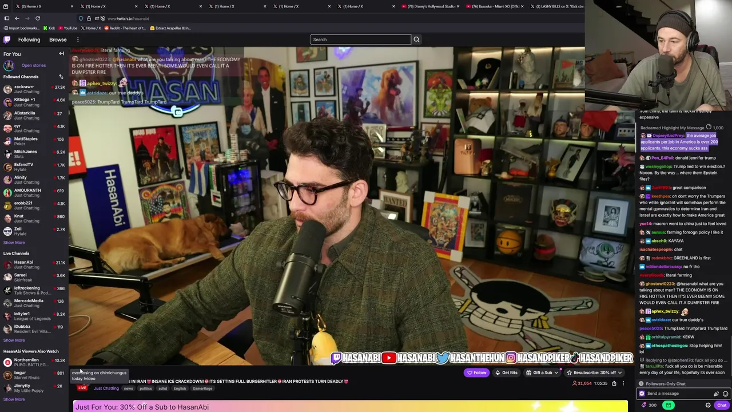The width and height of the screenshot is (732, 412).
Task: Open Alinity channel in sidebar
Action: click(x=34, y=180)
